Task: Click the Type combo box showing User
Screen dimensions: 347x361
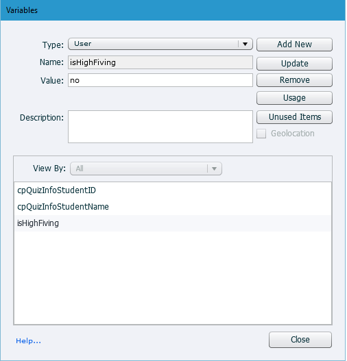Action: point(160,44)
